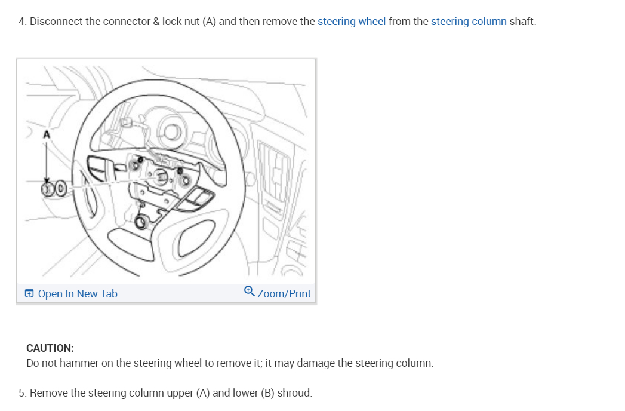Image resolution: width=625 pixels, height=411 pixels.
Task: Click the word 'shaft' in step 4
Action: point(521,22)
